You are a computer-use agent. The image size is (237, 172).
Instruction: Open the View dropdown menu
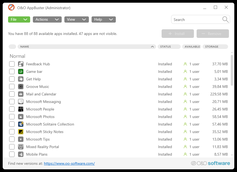point(76,19)
